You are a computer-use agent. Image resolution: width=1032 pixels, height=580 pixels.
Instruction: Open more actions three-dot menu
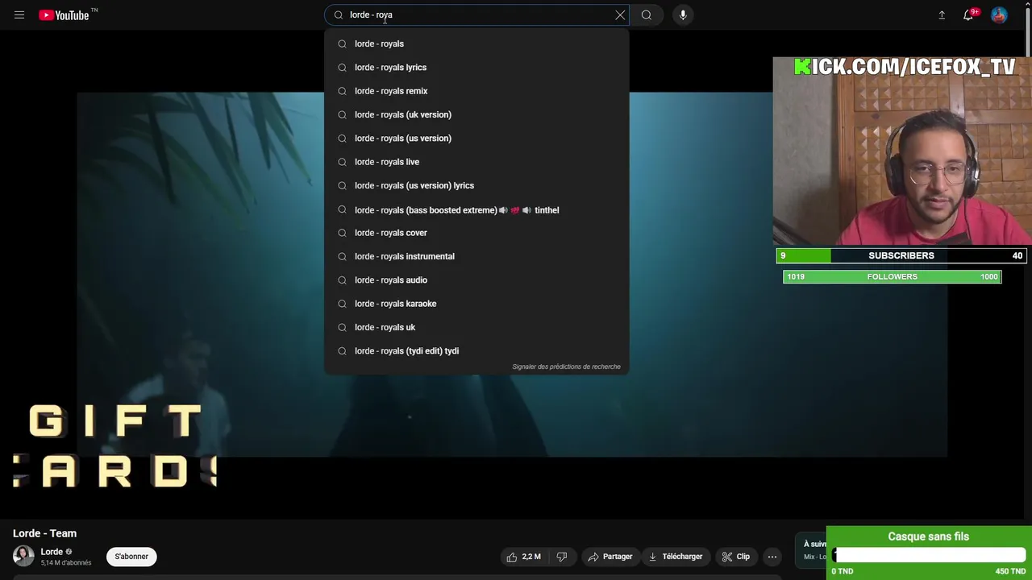pyautogui.click(x=772, y=557)
